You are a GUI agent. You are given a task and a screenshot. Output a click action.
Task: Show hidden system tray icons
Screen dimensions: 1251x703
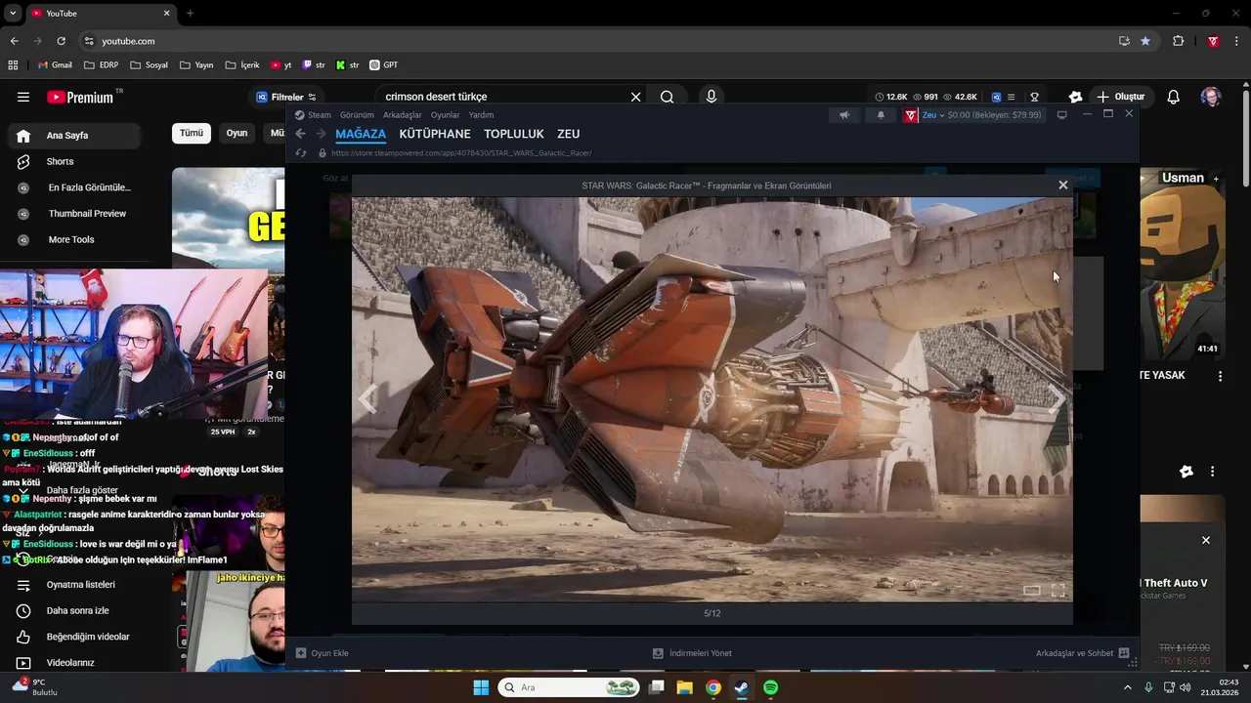(1127, 687)
